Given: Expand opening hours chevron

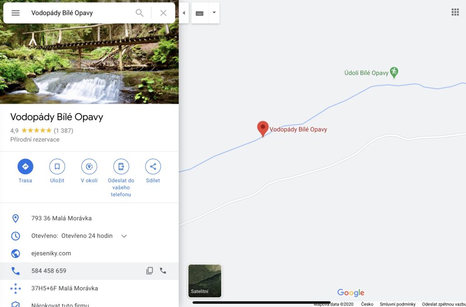Looking at the screenshot, I should (124, 236).
